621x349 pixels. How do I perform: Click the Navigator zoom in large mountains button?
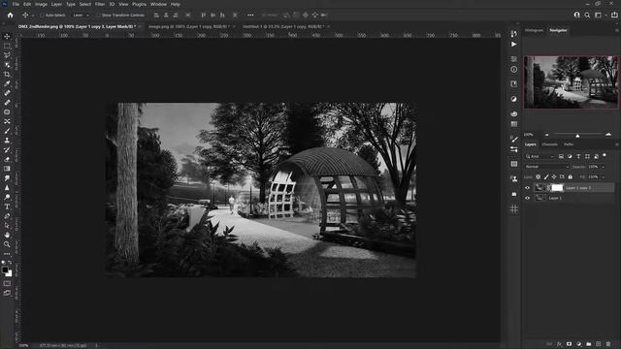pyautogui.click(x=608, y=135)
